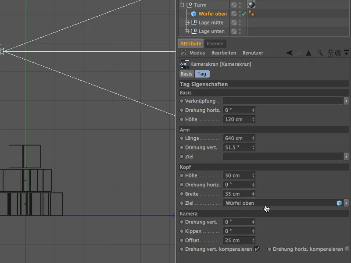Image resolution: width=351 pixels, height=263 pixels.
Task: Click the green checkmark on Würfel oben
Action: (244, 14)
